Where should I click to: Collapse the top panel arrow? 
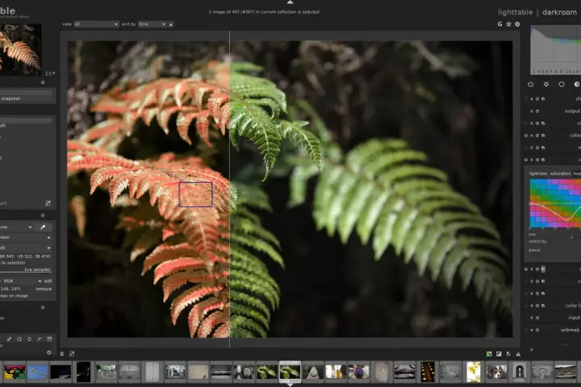coord(290,2)
